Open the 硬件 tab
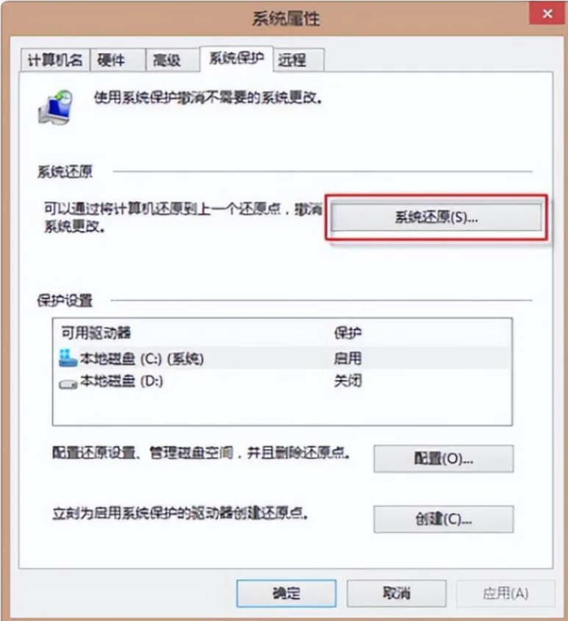The width and height of the screenshot is (568, 621). point(118,60)
